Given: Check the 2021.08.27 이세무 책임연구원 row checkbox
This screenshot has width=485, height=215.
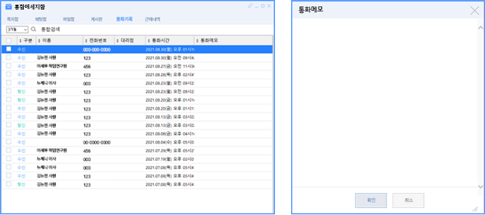Looking at the screenshot, I should [9, 66].
